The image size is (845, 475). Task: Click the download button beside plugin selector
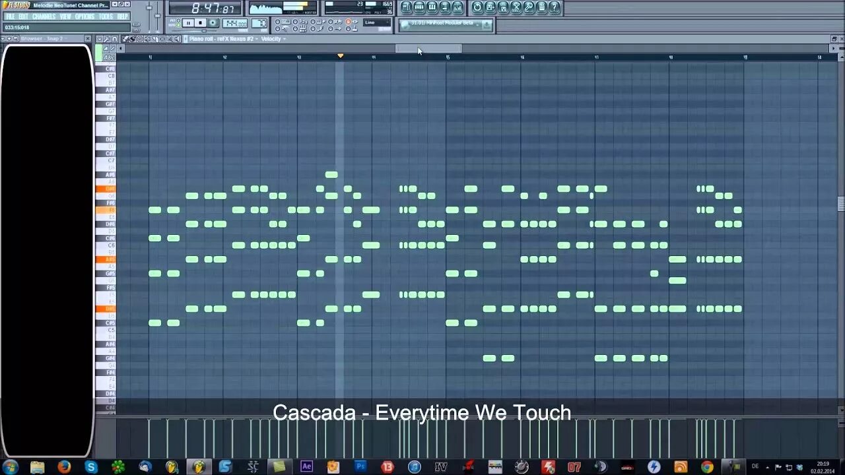coord(486,25)
